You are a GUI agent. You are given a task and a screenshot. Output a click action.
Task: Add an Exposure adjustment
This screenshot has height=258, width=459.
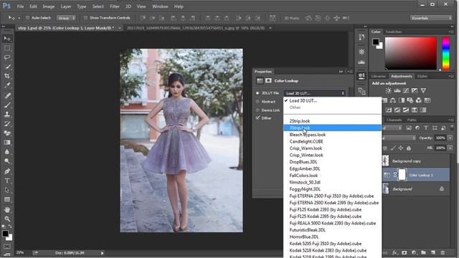415,91
